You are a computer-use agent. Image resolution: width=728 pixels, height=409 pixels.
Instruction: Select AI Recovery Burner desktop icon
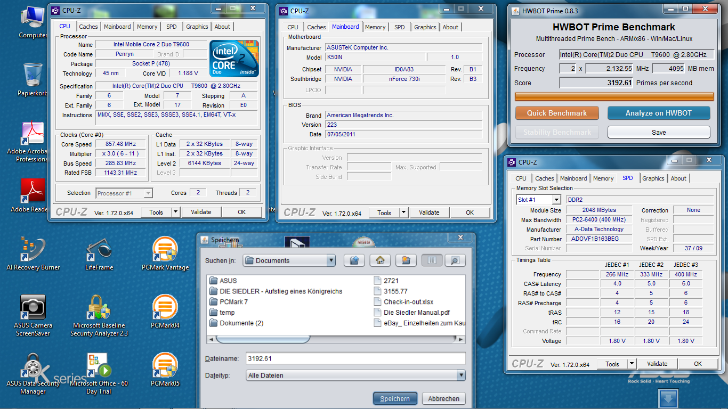[x=33, y=253]
